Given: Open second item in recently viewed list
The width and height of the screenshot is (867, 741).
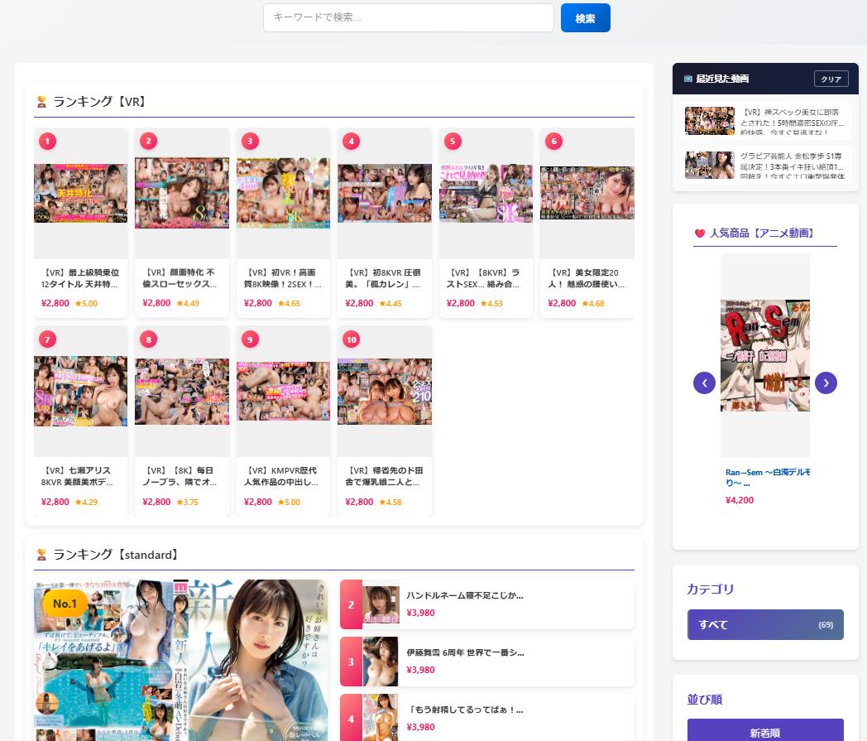Looking at the screenshot, I should [x=764, y=166].
